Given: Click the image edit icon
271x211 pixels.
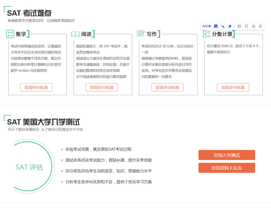Looking at the screenshot, I should click(239, 26).
